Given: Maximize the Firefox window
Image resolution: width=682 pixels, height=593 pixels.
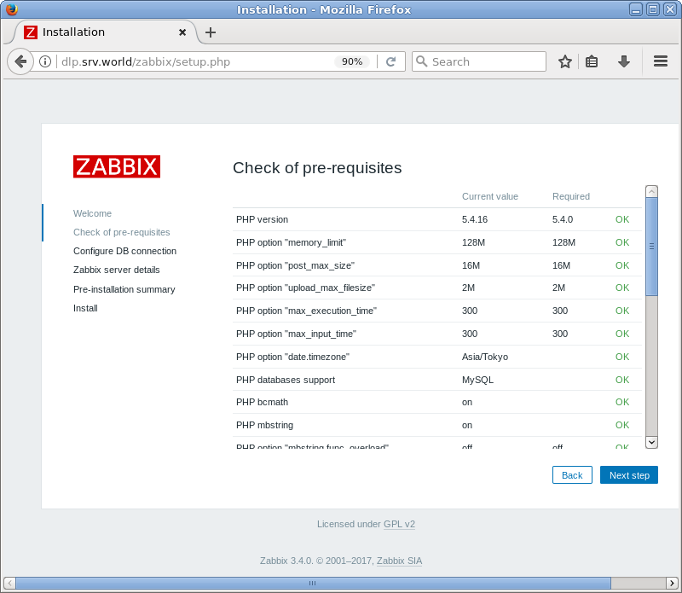Looking at the screenshot, I should [653, 9].
